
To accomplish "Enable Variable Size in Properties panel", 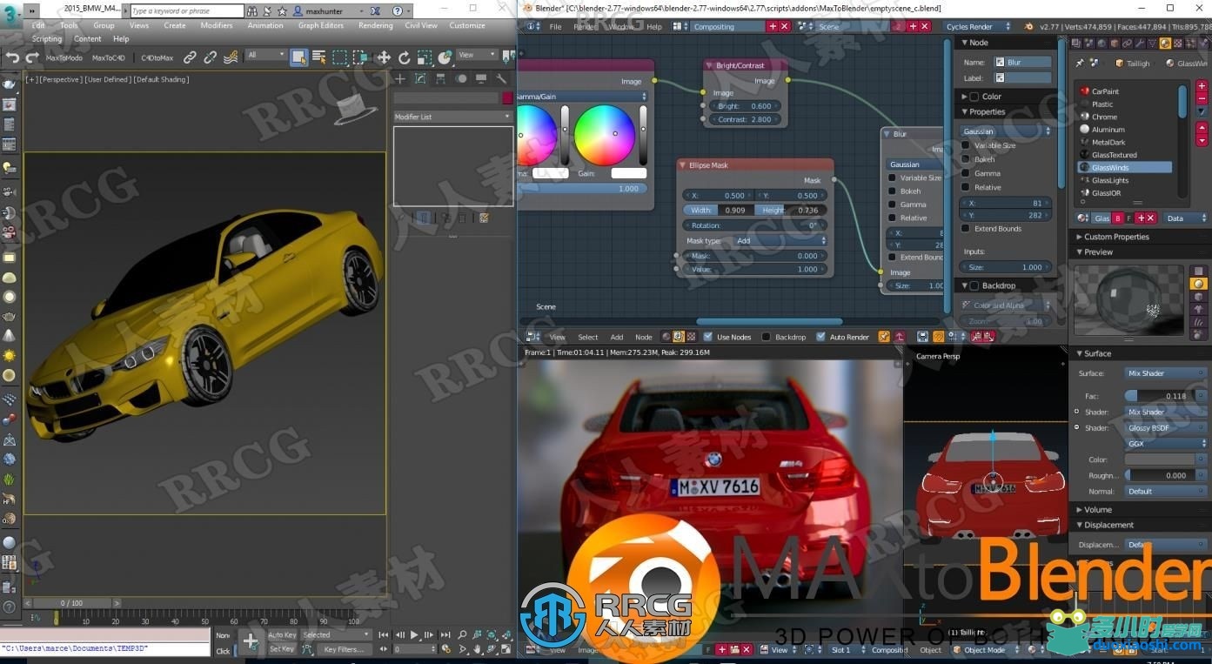I will [966, 145].
